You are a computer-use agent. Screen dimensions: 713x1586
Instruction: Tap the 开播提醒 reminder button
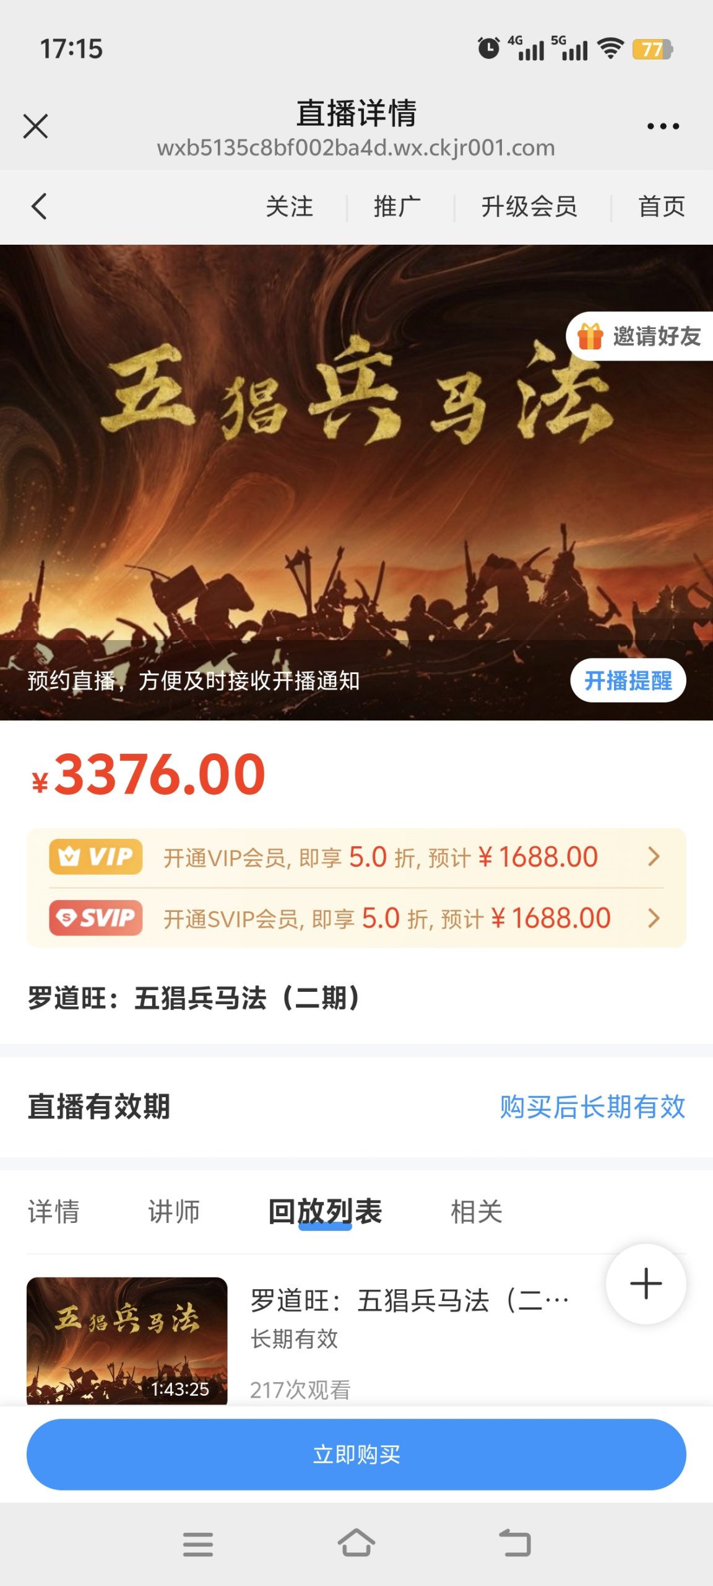pos(628,680)
